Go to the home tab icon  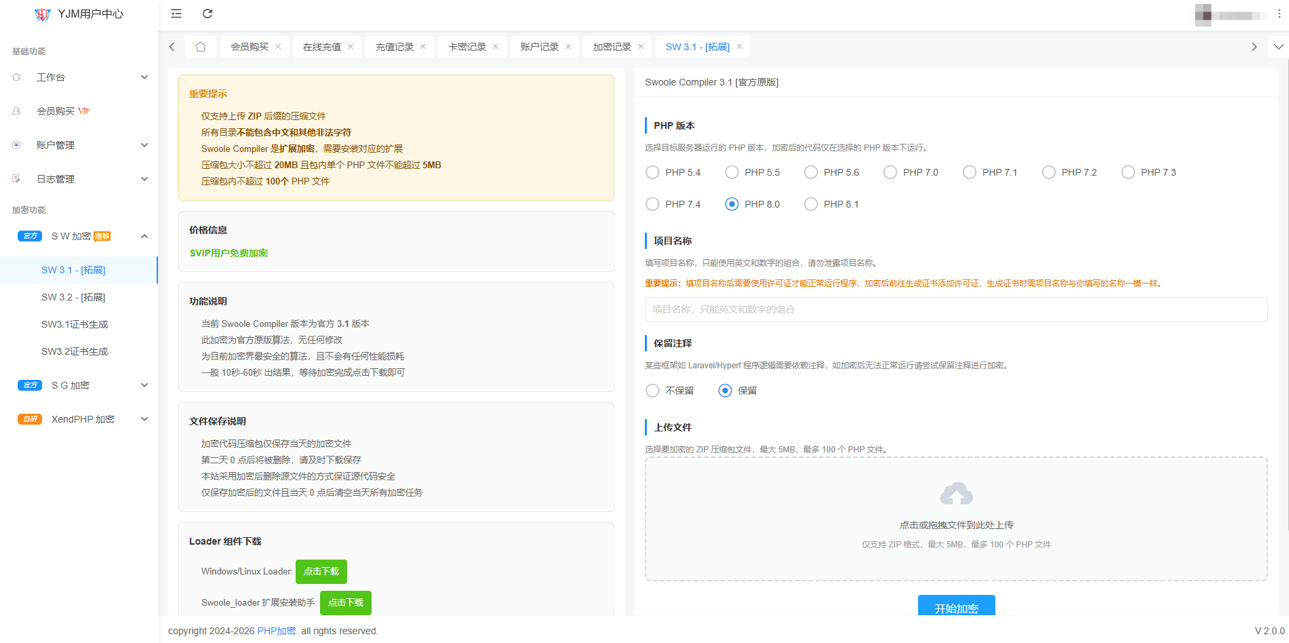(200, 47)
